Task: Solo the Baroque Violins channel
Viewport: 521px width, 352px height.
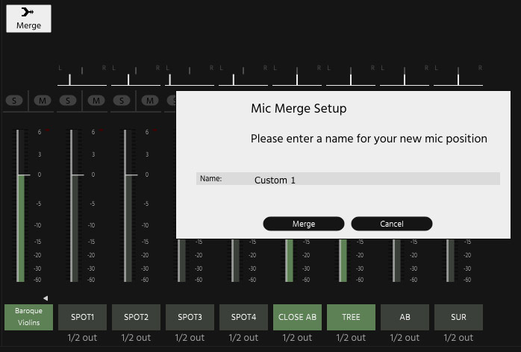Action: pyautogui.click(x=14, y=100)
